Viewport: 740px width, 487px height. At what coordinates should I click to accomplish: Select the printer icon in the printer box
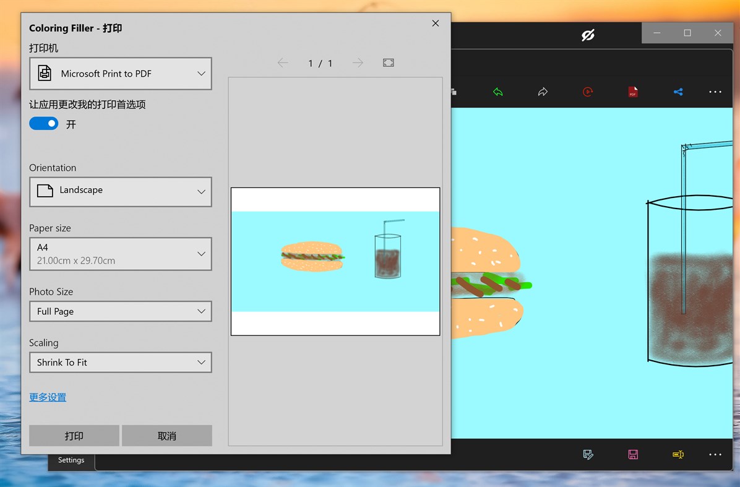point(44,72)
